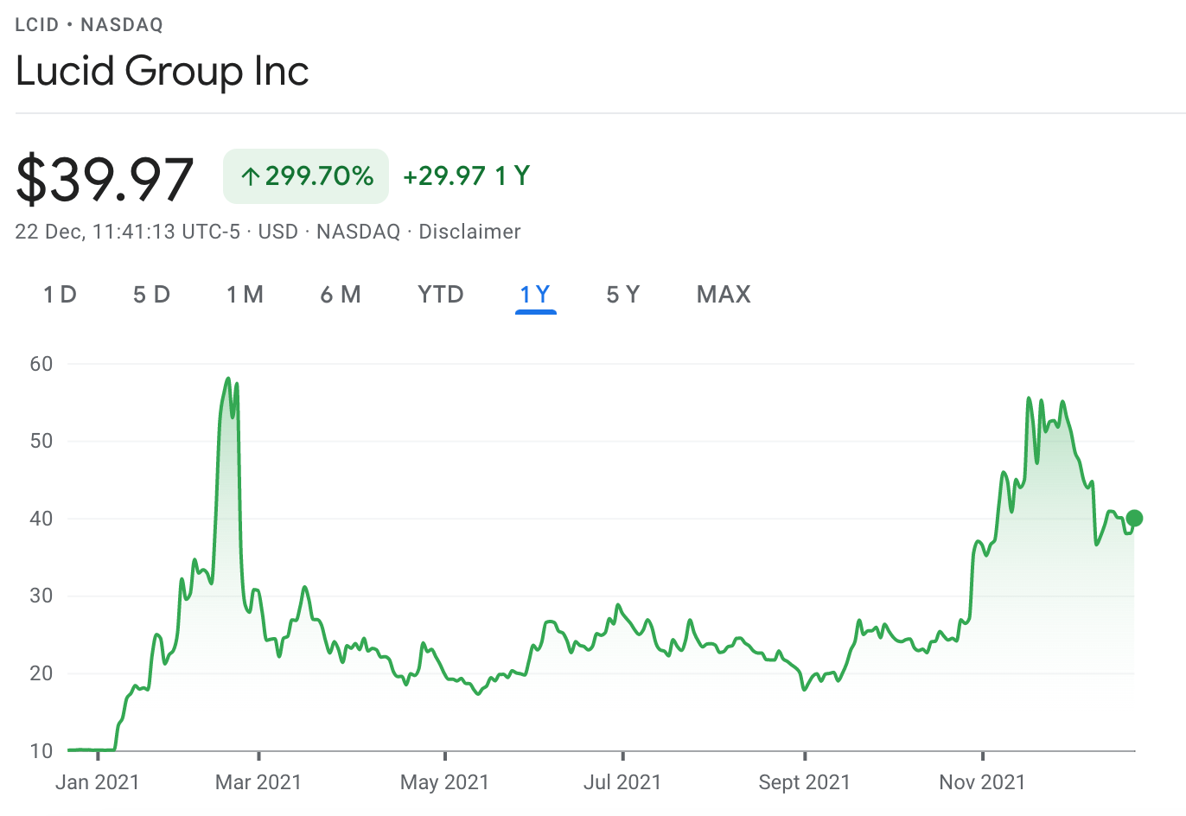Click the green current price dot
The width and height of the screenshot is (1186, 816).
pyautogui.click(x=1135, y=519)
